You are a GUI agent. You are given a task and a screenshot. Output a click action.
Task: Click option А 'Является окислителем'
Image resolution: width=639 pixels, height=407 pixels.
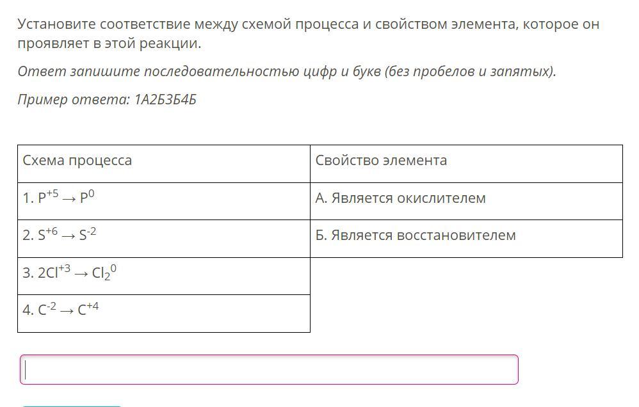(x=400, y=198)
